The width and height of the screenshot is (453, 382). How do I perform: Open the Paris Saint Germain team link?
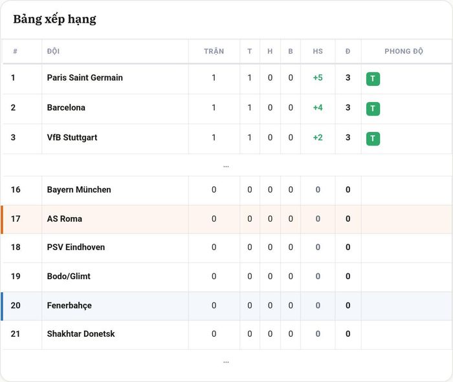85,78
